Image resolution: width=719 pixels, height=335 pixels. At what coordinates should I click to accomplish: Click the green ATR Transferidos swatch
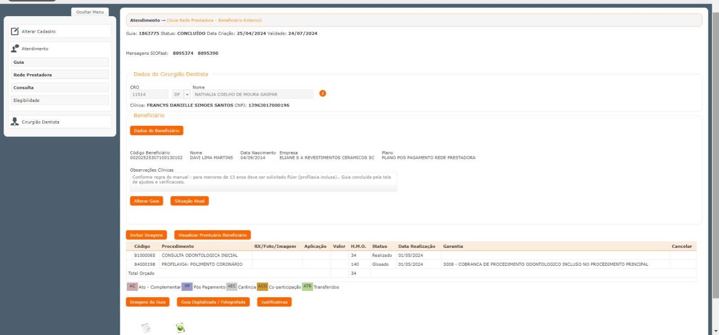point(307,287)
